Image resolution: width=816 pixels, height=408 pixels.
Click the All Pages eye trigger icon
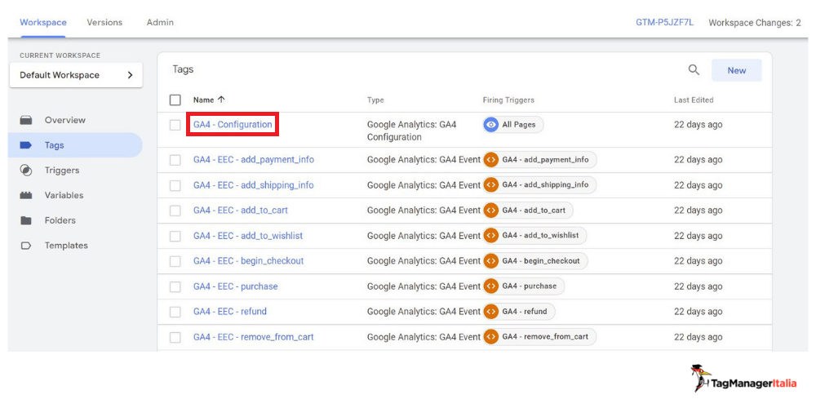click(x=490, y=125)
